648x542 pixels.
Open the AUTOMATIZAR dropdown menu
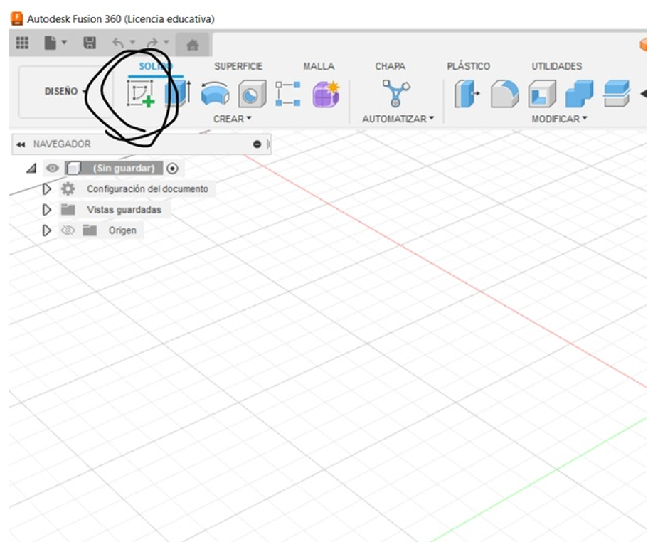[398, 119]
